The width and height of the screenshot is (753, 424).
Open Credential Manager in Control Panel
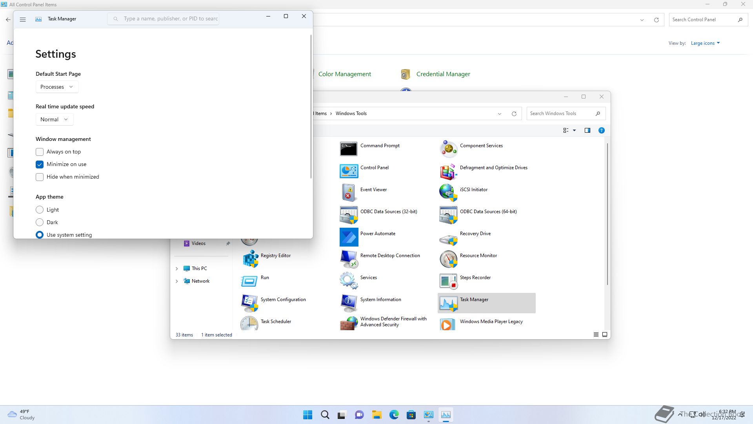click(443, 74)
